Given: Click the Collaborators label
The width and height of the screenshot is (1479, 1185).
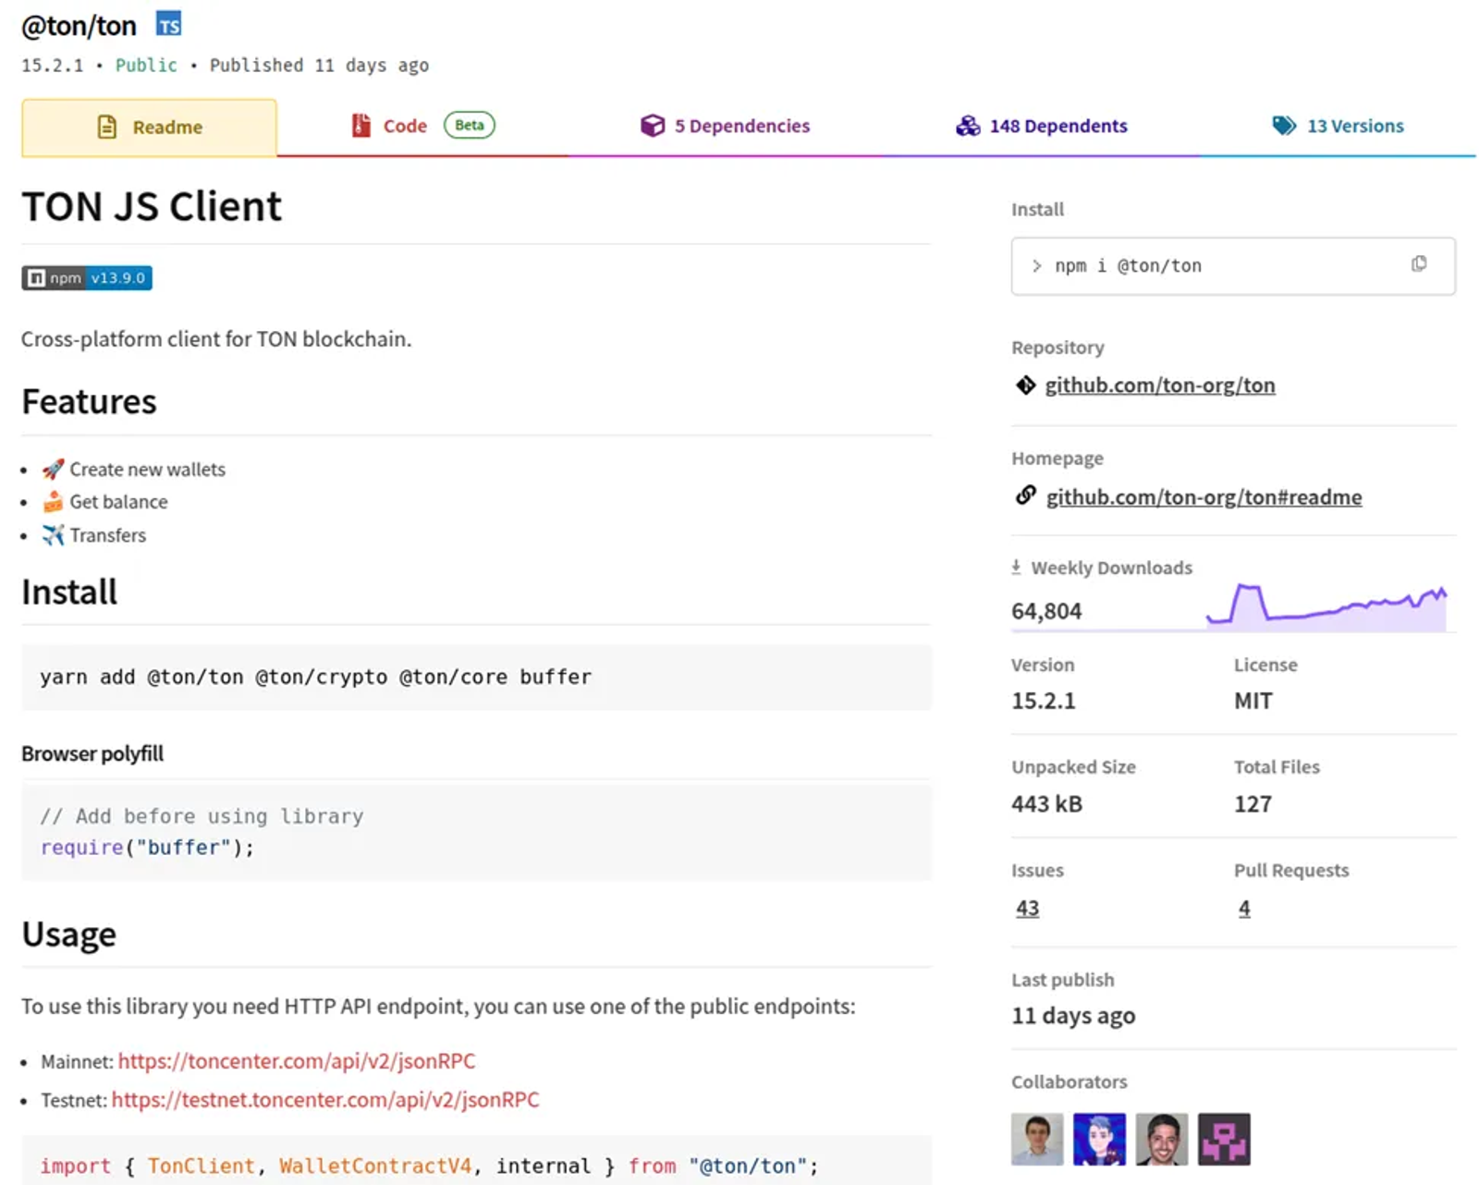Looking at the screenshot, I should (x=1070, y=1081).
